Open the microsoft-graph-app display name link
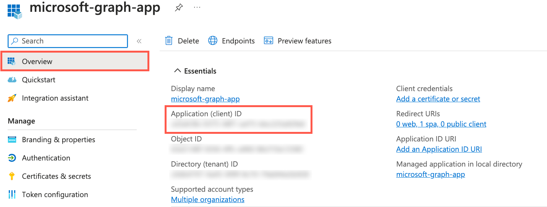 click(x=205, y=99)
